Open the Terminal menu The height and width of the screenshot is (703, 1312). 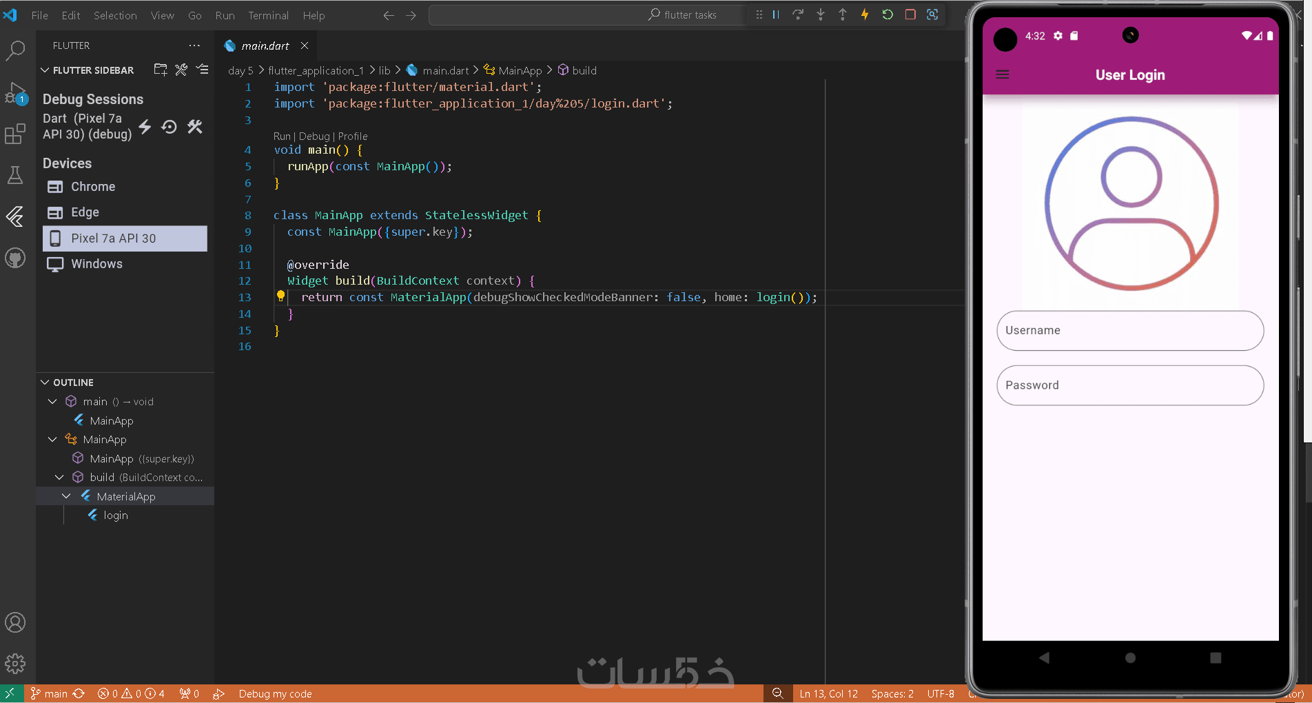[x=269, y=15]
